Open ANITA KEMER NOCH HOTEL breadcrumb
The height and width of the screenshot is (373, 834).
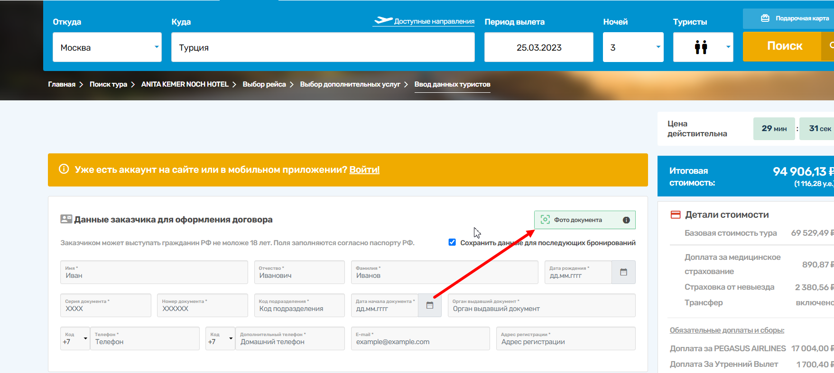pyautogui.click(x=185, y=84)
